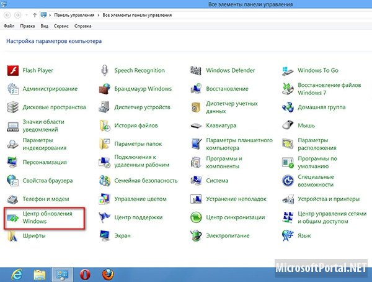Open the Свойства браузера link
This screenshot has height=282, width=372.
[48, 181]
